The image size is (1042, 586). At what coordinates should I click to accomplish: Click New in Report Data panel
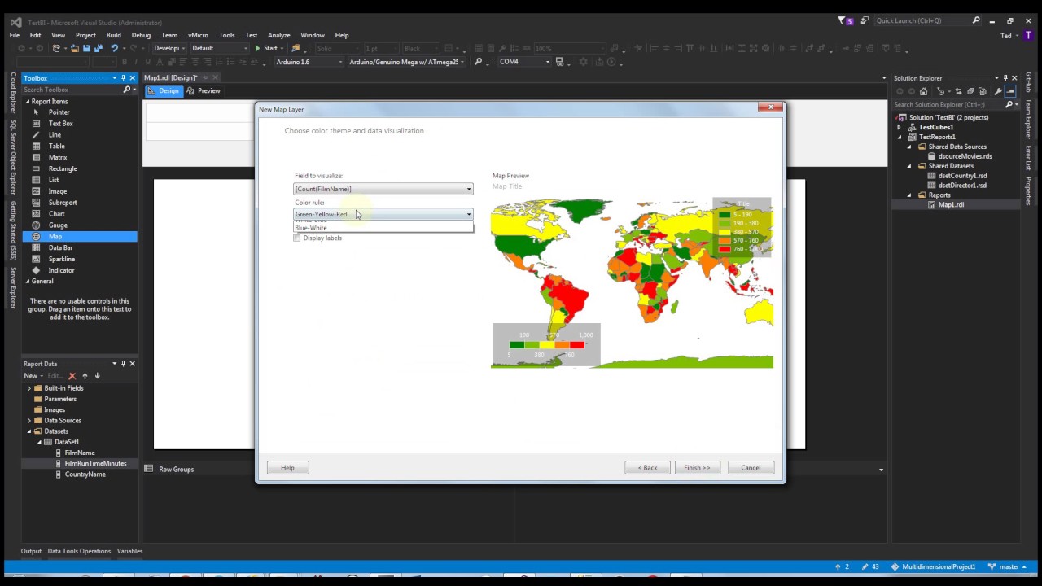coord(32,376)
